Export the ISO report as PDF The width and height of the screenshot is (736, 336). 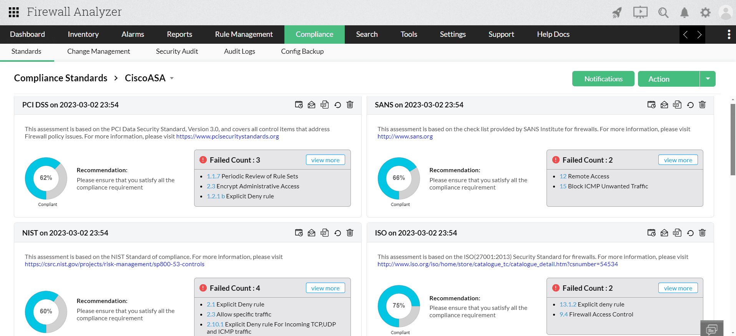coord(677,233)
